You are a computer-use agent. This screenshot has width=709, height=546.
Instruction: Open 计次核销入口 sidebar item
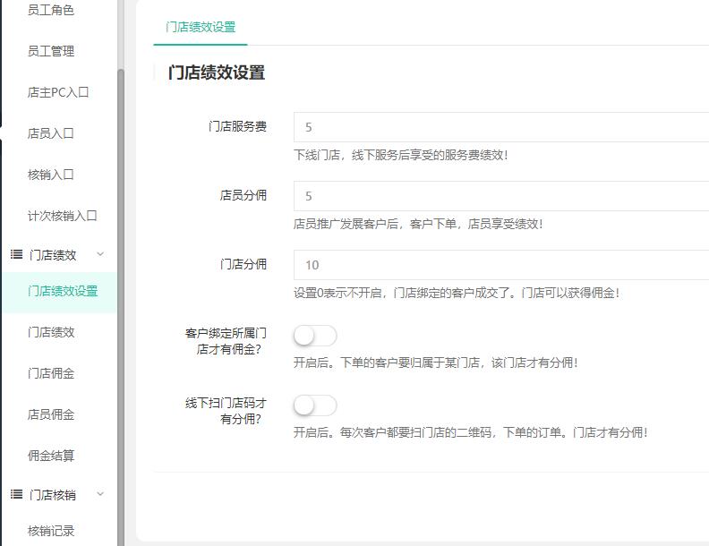(63, 216)
